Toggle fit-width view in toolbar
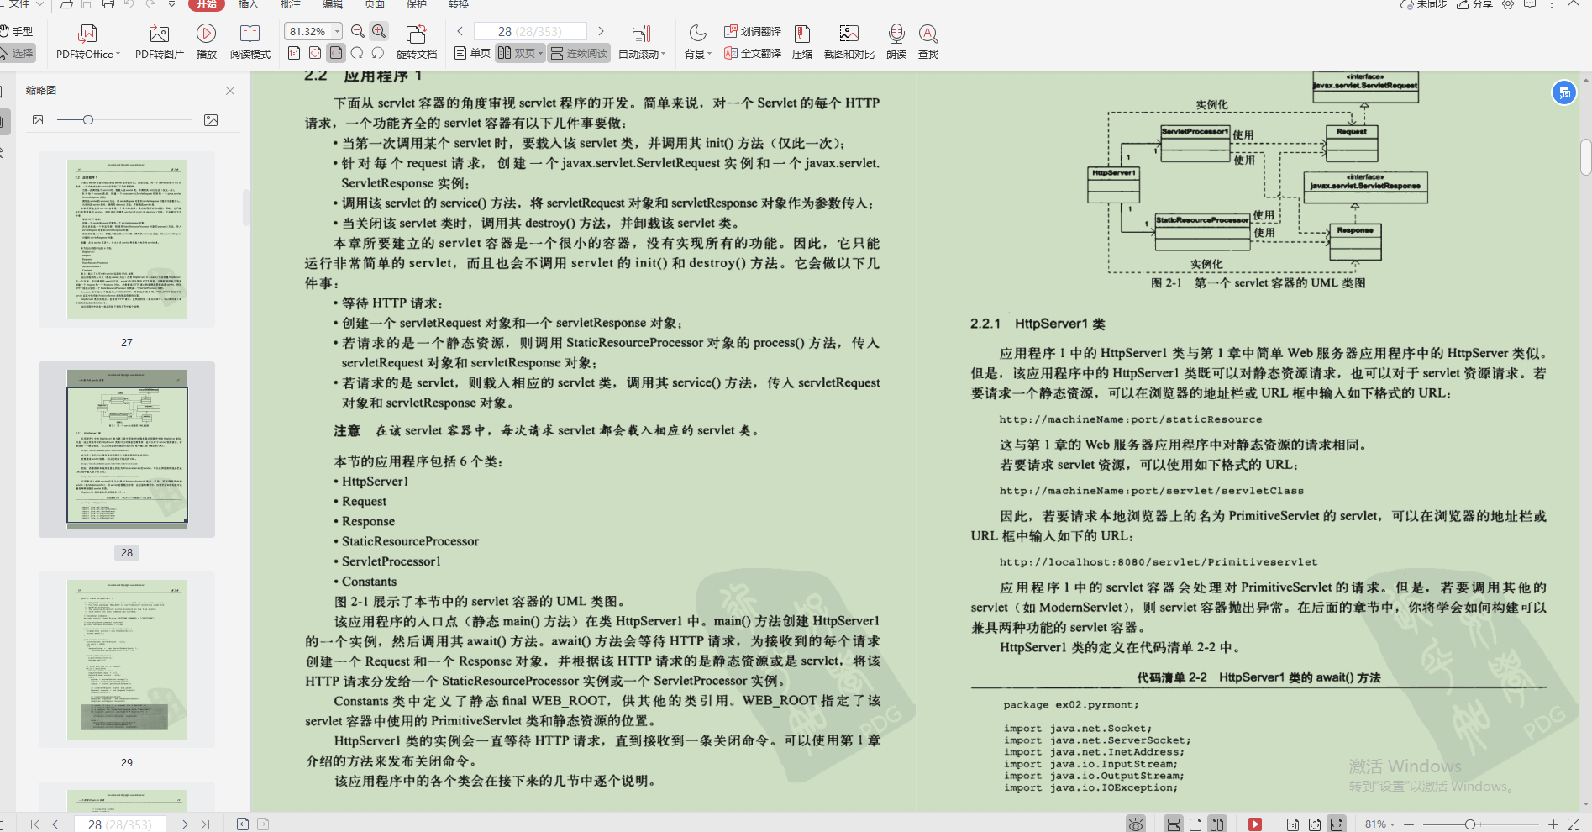The image size is (1592, 832). [336, 53]
